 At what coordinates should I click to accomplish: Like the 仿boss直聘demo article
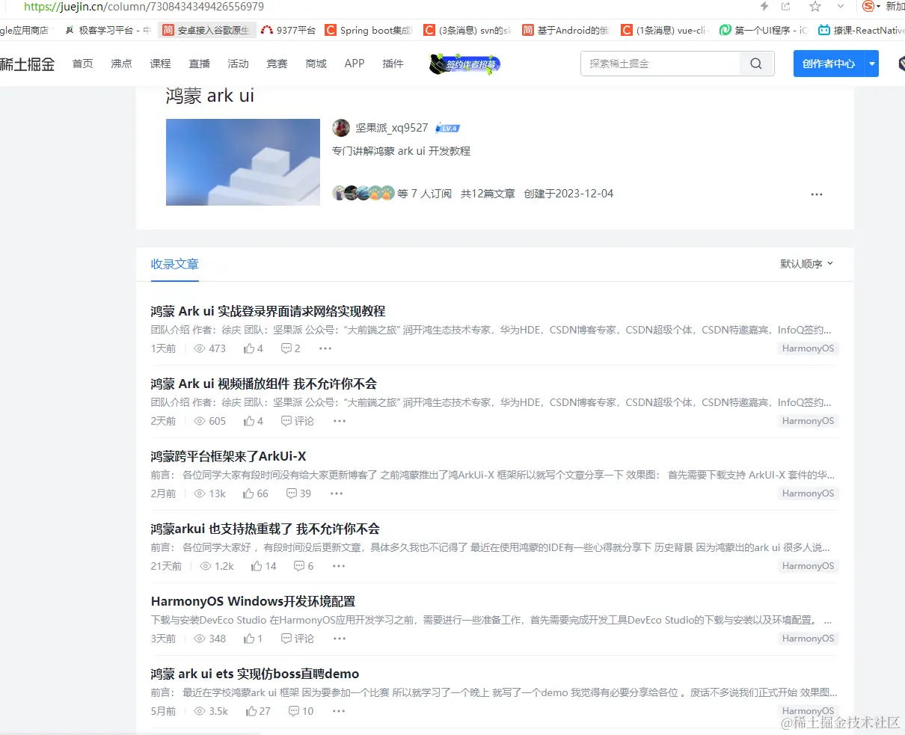[x=251, y=711]
